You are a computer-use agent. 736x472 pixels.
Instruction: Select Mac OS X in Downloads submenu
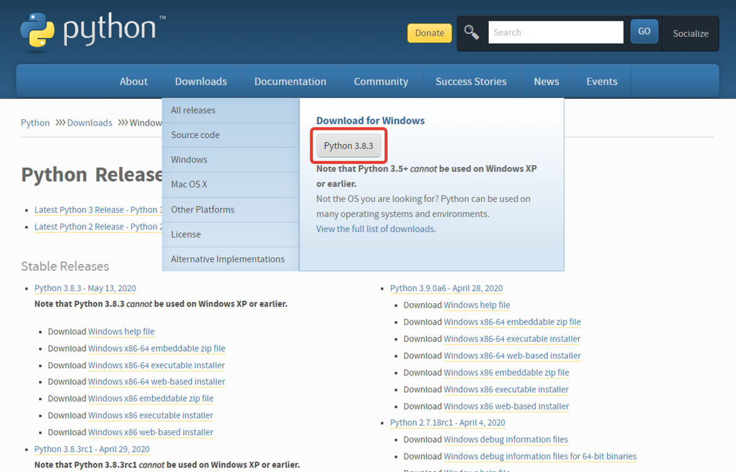(231, 184)
